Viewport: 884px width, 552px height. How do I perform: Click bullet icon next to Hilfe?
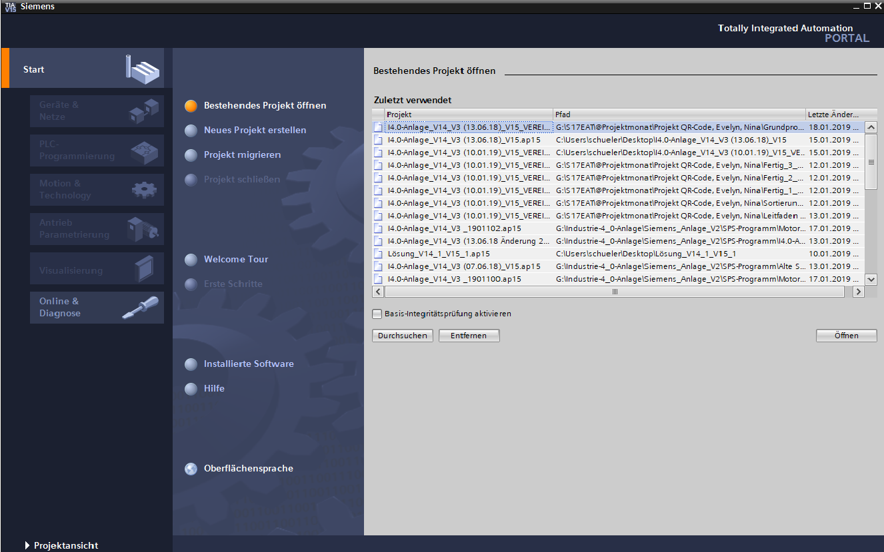(191, 389)
